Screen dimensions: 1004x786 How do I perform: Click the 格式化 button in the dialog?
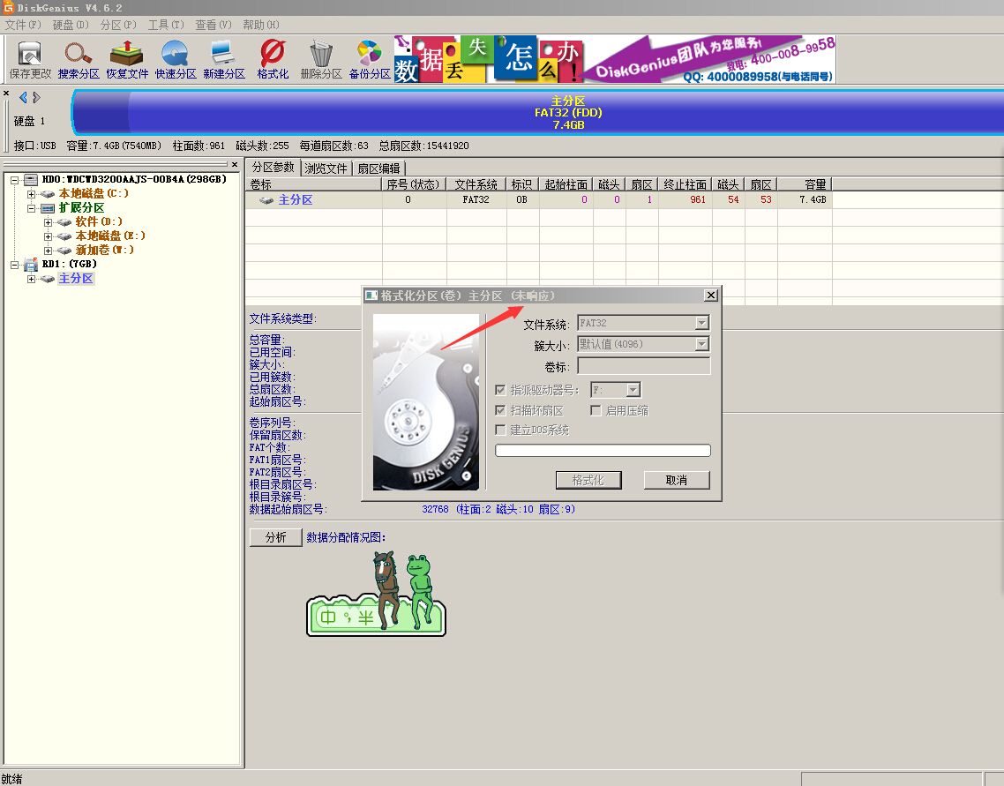[588, 480]
